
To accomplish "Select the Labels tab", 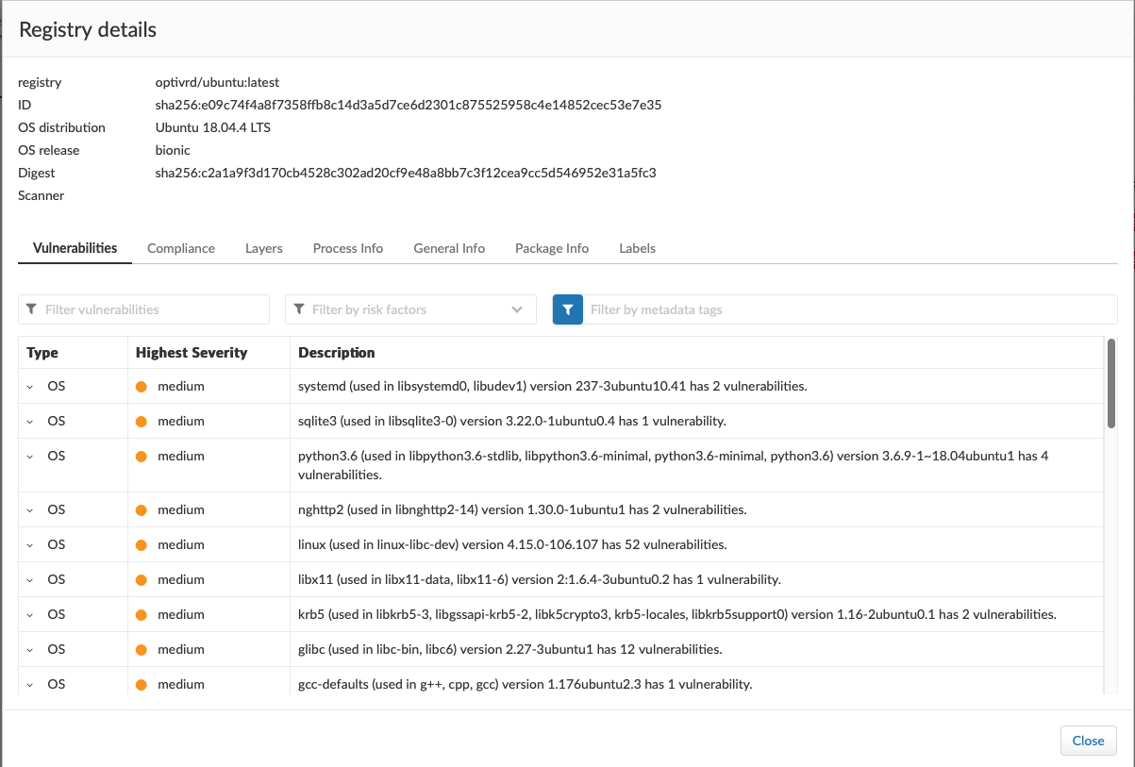I will (x=637, y=248).
